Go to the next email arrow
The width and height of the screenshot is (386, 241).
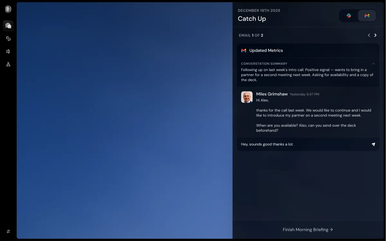click(x=375, y=35)
